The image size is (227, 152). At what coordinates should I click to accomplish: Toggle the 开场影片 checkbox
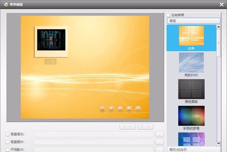tap(8, 150)
